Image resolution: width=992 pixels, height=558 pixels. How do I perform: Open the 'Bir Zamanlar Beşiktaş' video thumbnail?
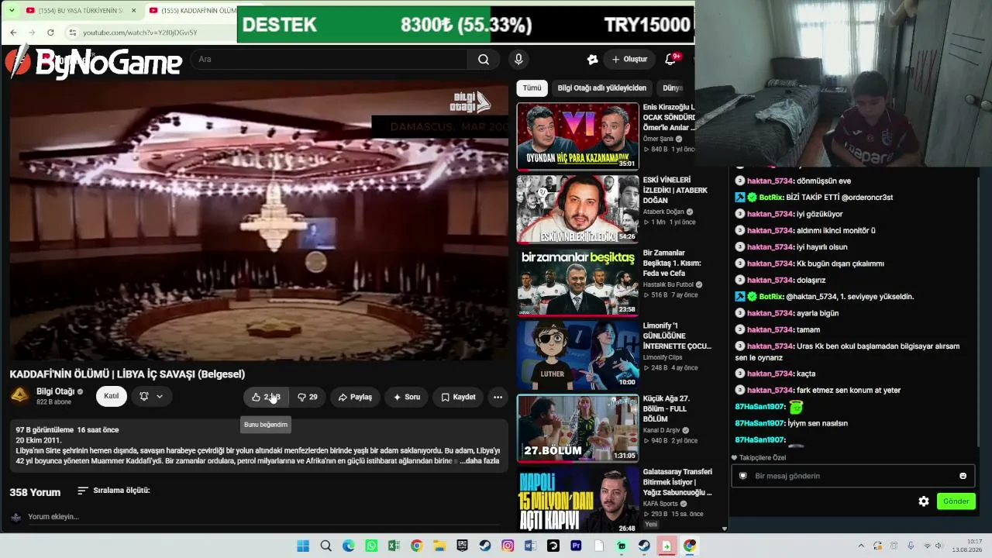(x=578, y=282)
